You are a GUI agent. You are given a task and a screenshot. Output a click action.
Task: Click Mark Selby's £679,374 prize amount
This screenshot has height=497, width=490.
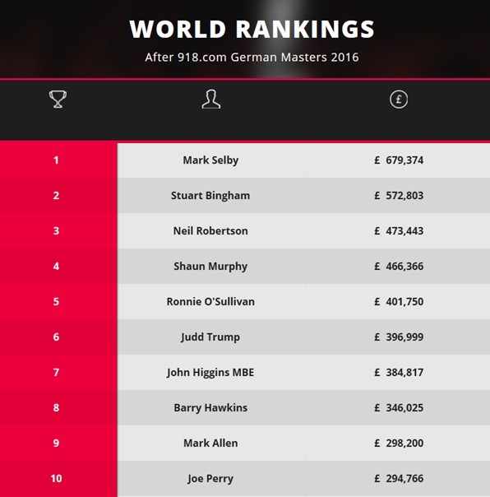(x=399, y=160)
